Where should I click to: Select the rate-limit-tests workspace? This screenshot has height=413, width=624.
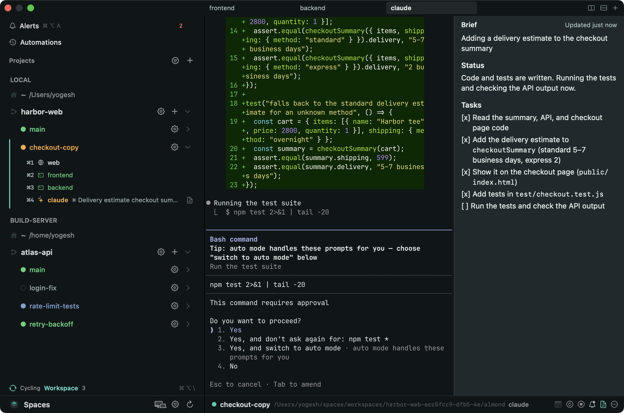[x=54, y=306]
